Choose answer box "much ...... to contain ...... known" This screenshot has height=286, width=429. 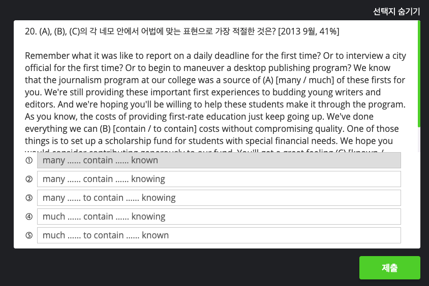pyautogui.click(x=219, y=235)
